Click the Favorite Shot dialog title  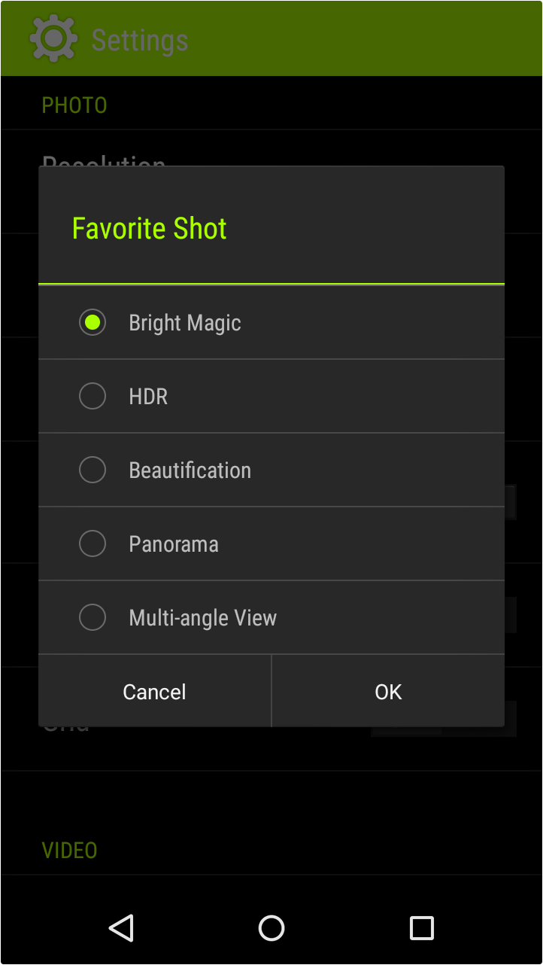tap(150, 229)
